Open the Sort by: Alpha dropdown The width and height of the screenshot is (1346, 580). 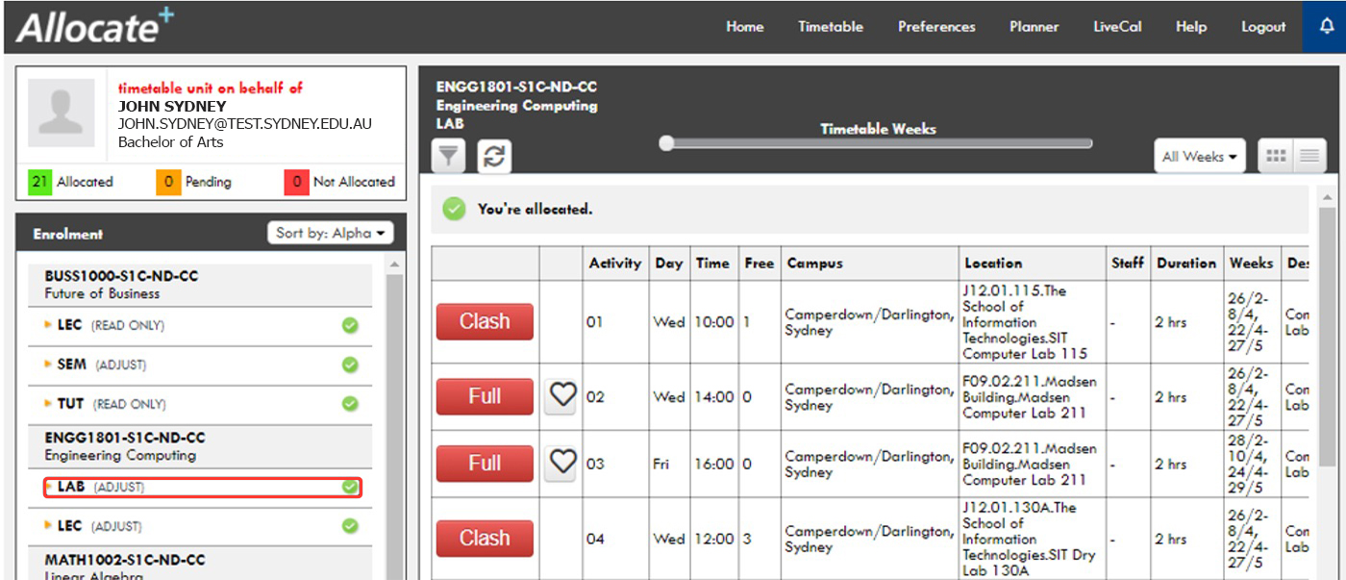(x=331, y=233)
